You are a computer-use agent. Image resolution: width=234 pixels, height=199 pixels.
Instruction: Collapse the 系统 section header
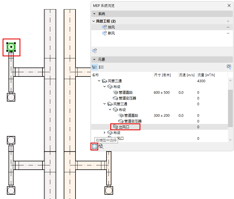[94, 14]
